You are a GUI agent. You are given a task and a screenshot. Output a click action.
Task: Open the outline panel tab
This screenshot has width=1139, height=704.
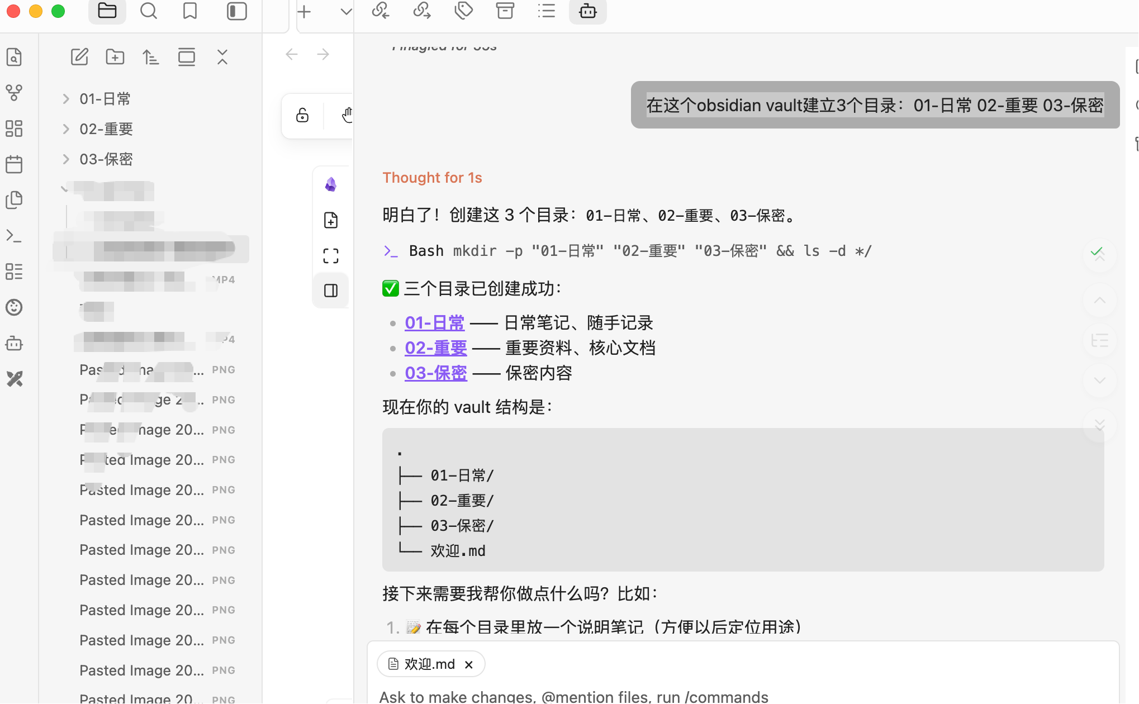coord(547,11)
